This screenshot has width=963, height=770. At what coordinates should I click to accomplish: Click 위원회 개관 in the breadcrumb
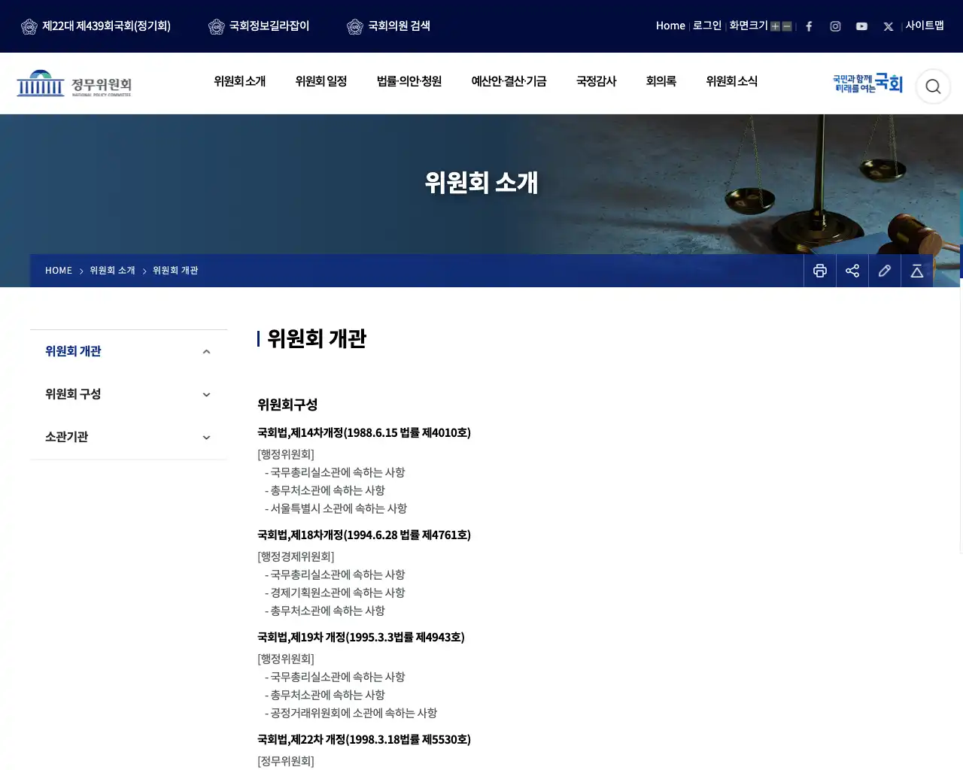pos(175,271)
